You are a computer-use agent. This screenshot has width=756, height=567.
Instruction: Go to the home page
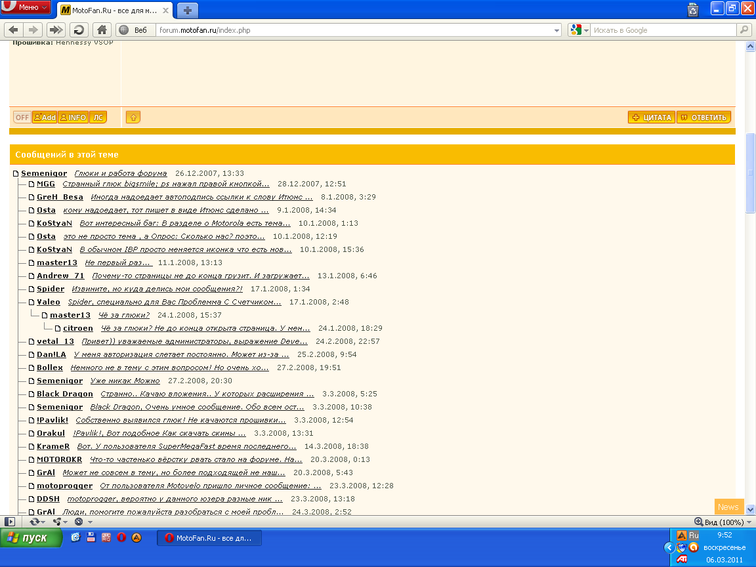(102, 30)
